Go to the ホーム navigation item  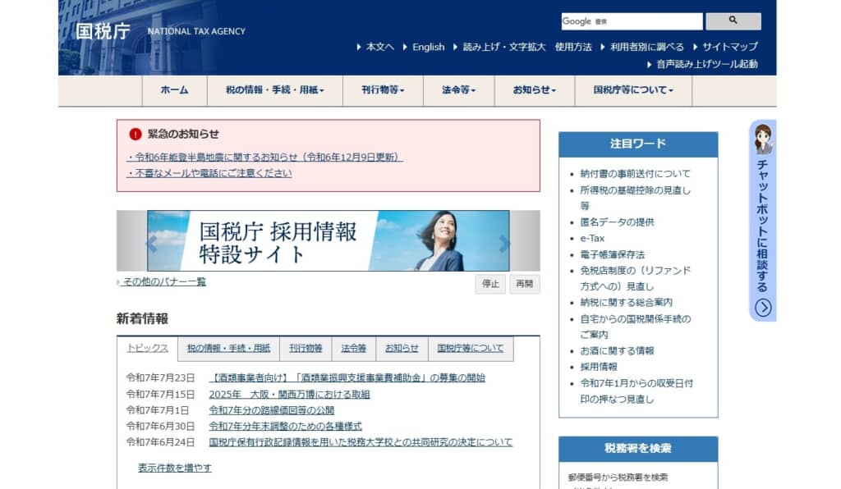[174, 90]
